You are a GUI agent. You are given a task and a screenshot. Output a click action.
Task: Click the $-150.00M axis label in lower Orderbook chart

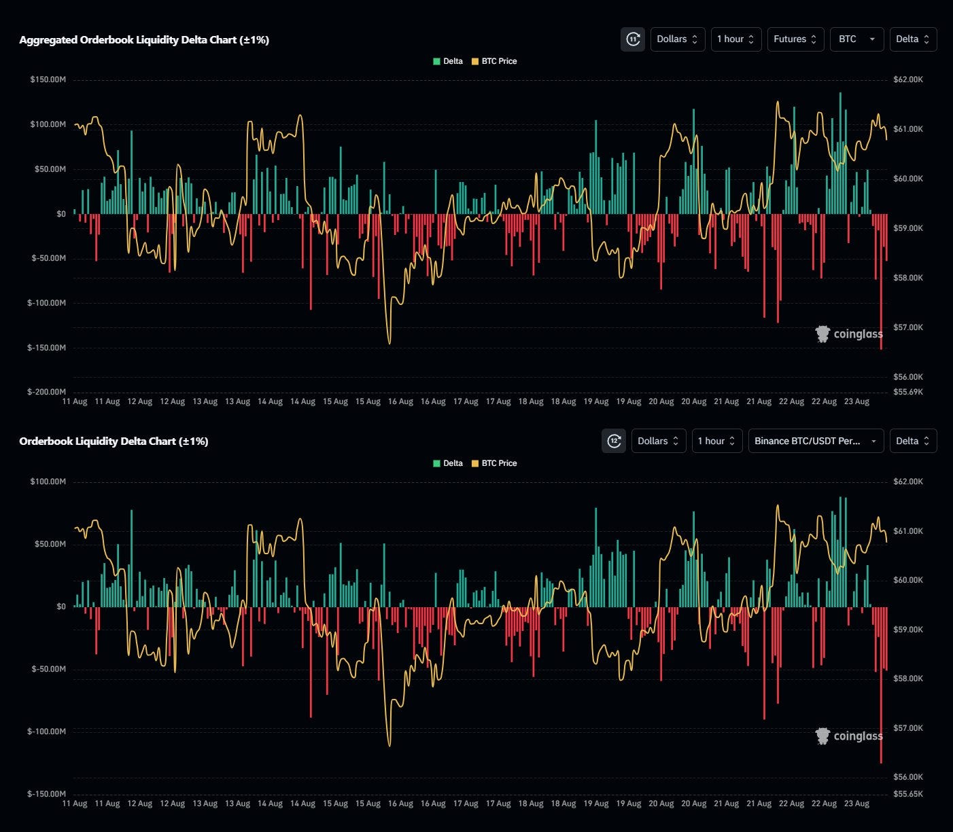pos(46,794)
